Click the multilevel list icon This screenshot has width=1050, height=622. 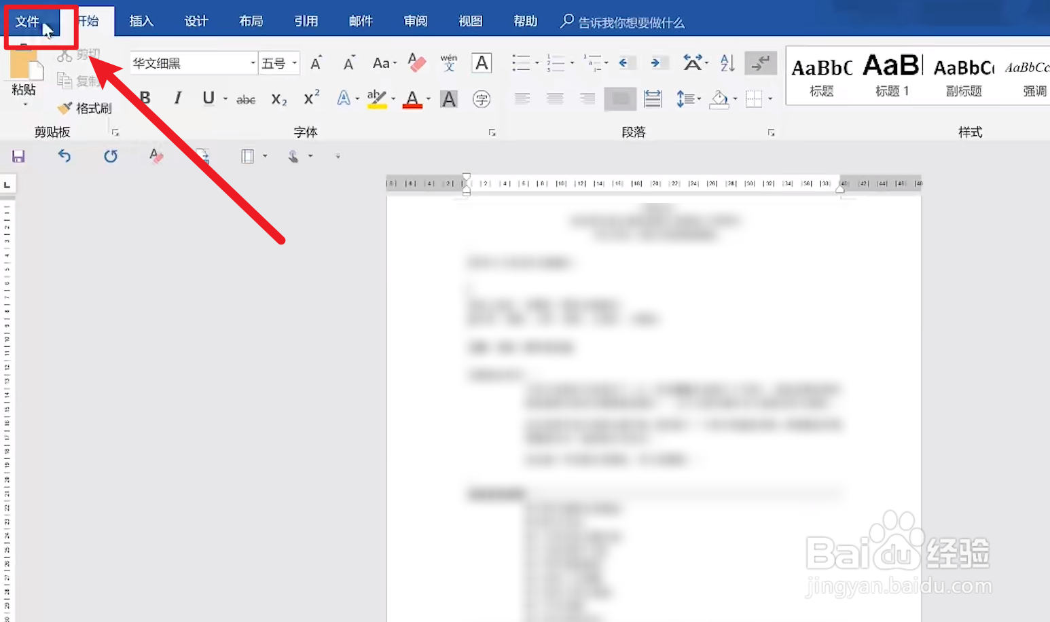pos(592,63)
